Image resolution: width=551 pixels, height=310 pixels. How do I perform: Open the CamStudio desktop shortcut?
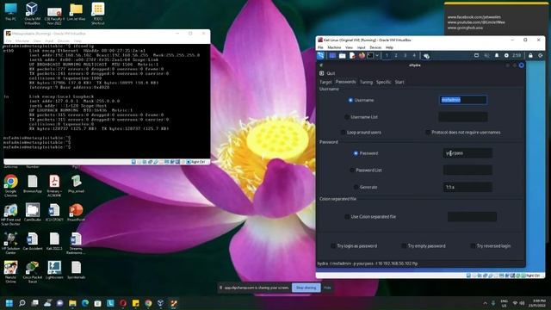[x=33, y=213]
